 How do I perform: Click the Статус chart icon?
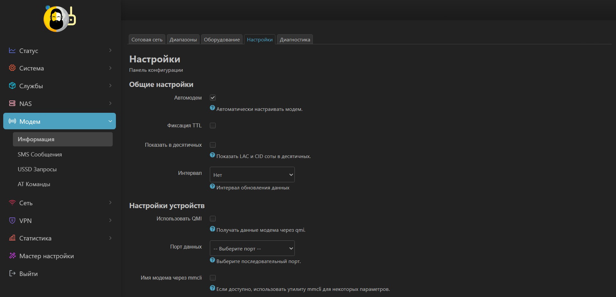[x=12, y=50]
